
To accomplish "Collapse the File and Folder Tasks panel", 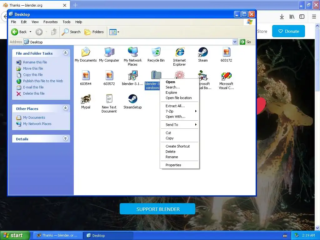I will click(x=66, y=53).
